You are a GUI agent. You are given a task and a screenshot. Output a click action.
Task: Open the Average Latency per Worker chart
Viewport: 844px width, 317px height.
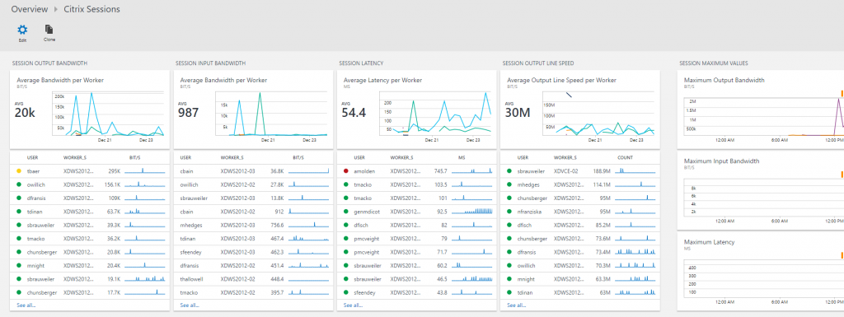click(x=416, y=109)
